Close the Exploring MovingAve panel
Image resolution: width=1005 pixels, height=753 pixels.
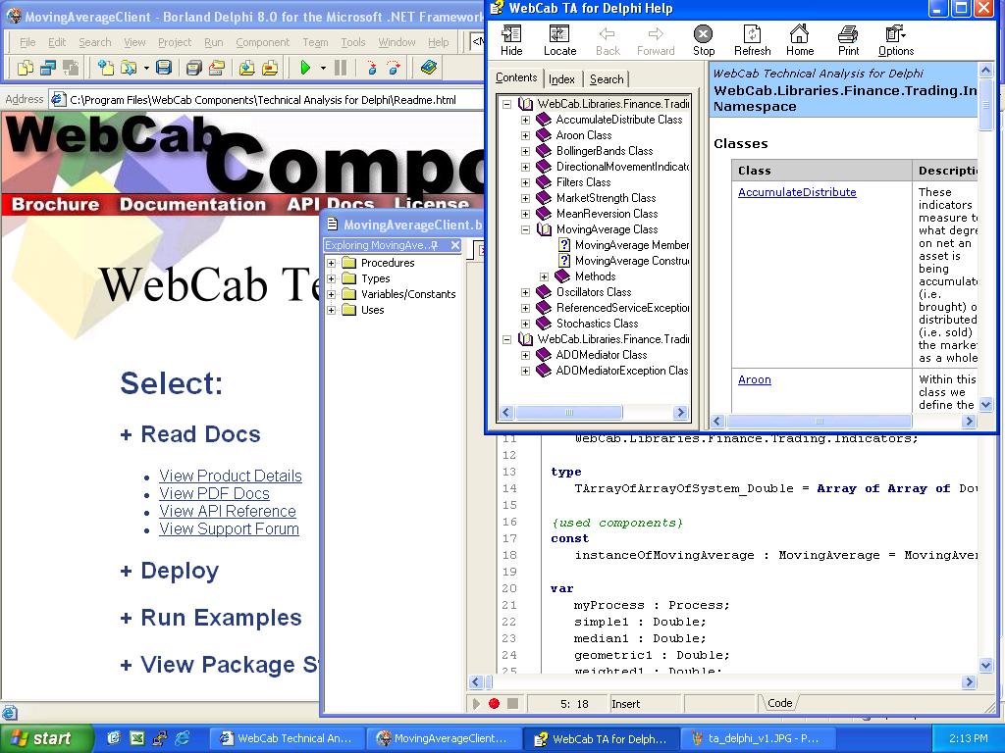(455, 245)
